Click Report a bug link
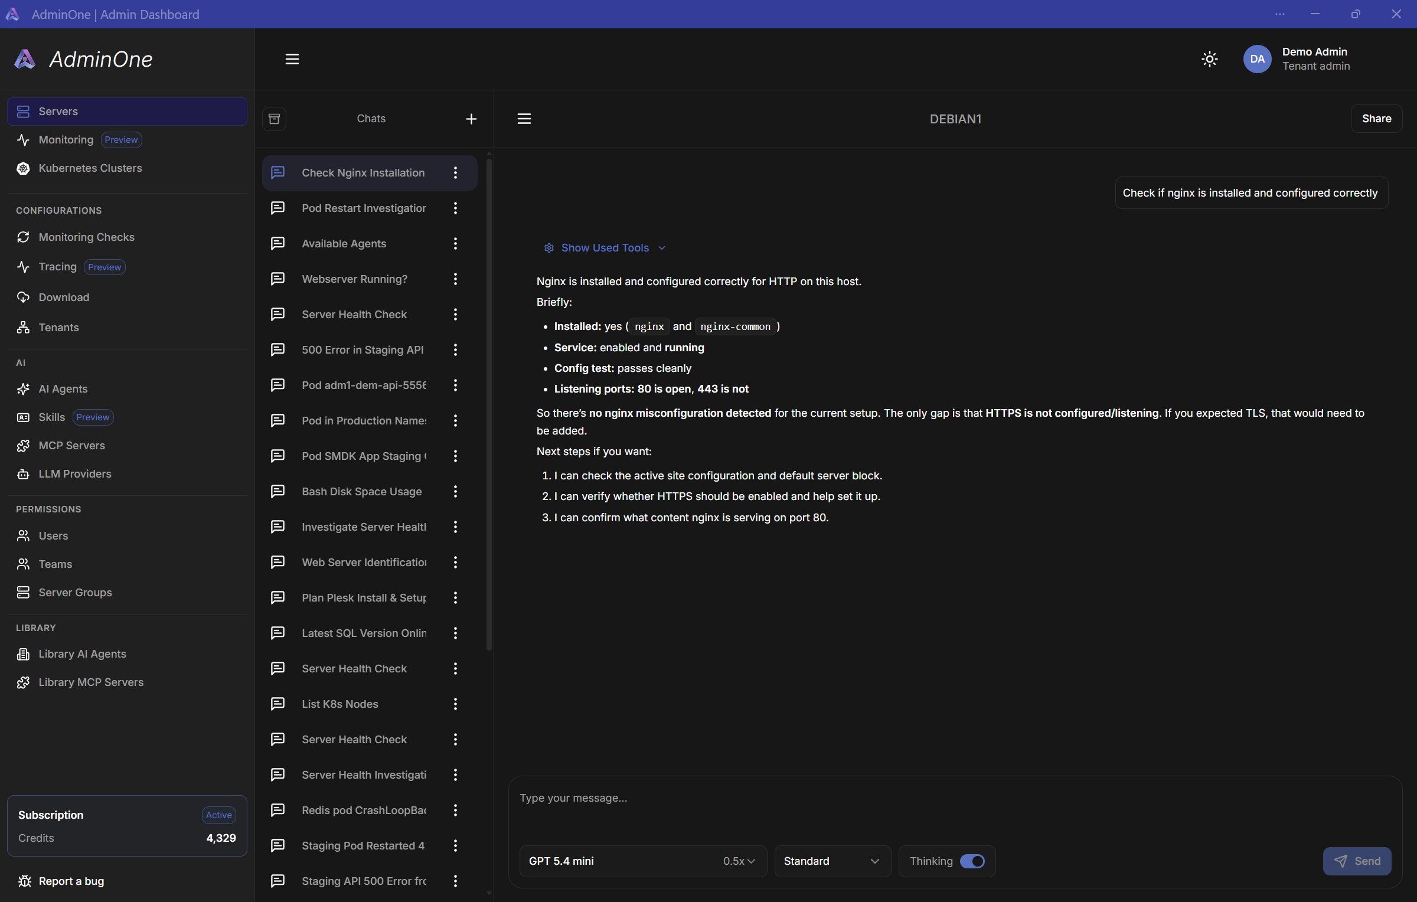 click(71, 881)
